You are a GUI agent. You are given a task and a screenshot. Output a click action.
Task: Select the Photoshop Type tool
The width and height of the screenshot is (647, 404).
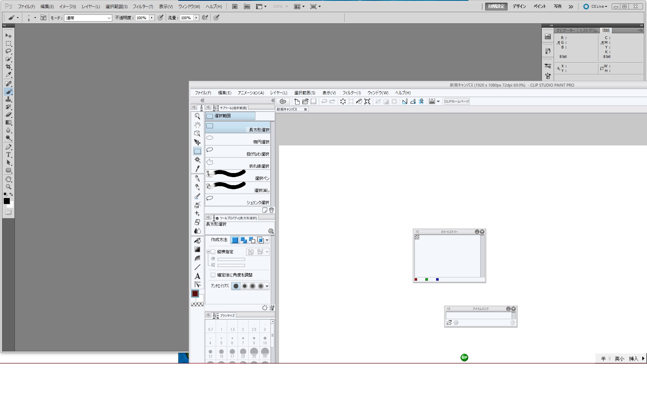8,155
